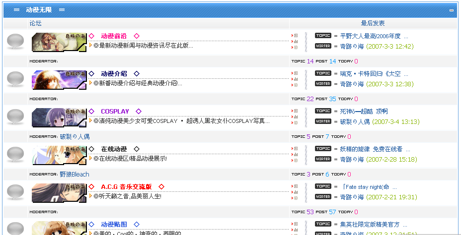Click the disk icon in COSPLAY row
The height and width of the screenshot is (235, 461).
(296, 122)
